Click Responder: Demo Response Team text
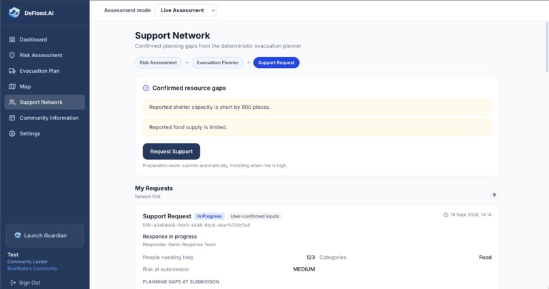Image resolution: width=549 pixels, height=289 pixels. pos(179,245)
